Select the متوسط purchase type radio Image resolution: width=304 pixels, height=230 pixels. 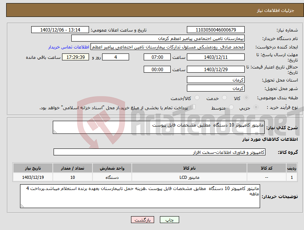231,107
